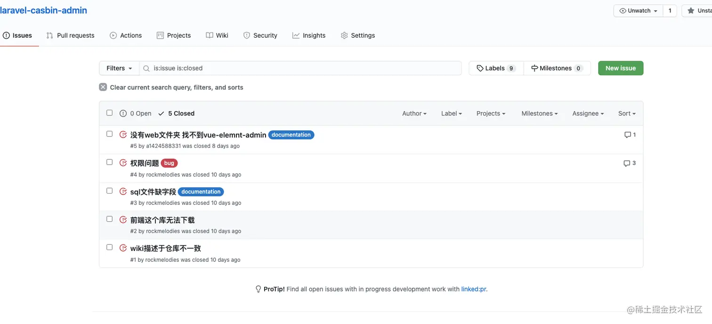Viewport: 712px width, 324px height.
Task: Select the checkbox for issue #4 权限问题
Action: (x=109, y=162)
